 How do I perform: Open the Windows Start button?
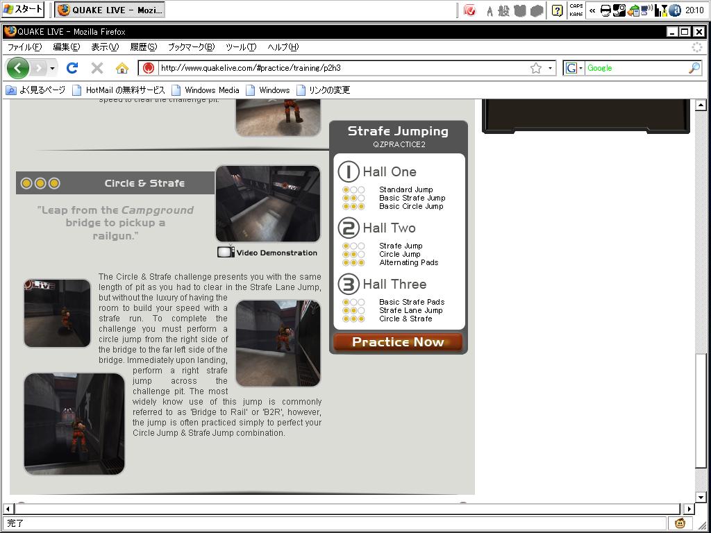[23, 9]
